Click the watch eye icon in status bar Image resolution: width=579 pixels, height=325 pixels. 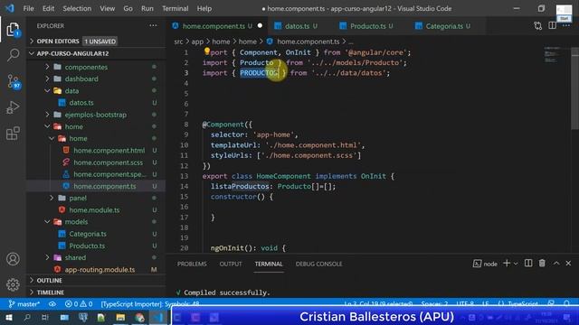[x=52, y=304]
